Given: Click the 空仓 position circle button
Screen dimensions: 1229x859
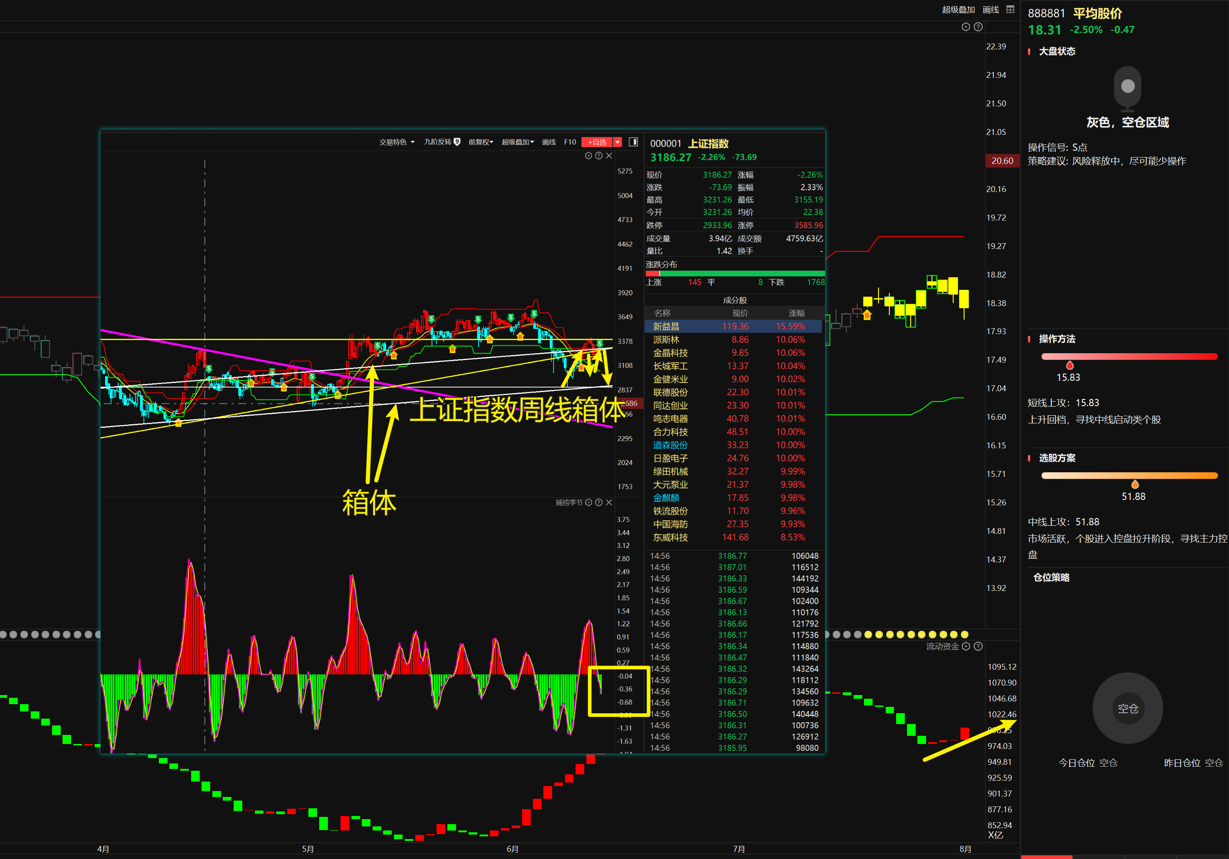Looking at the screenshot, I should click(1127, 708).
